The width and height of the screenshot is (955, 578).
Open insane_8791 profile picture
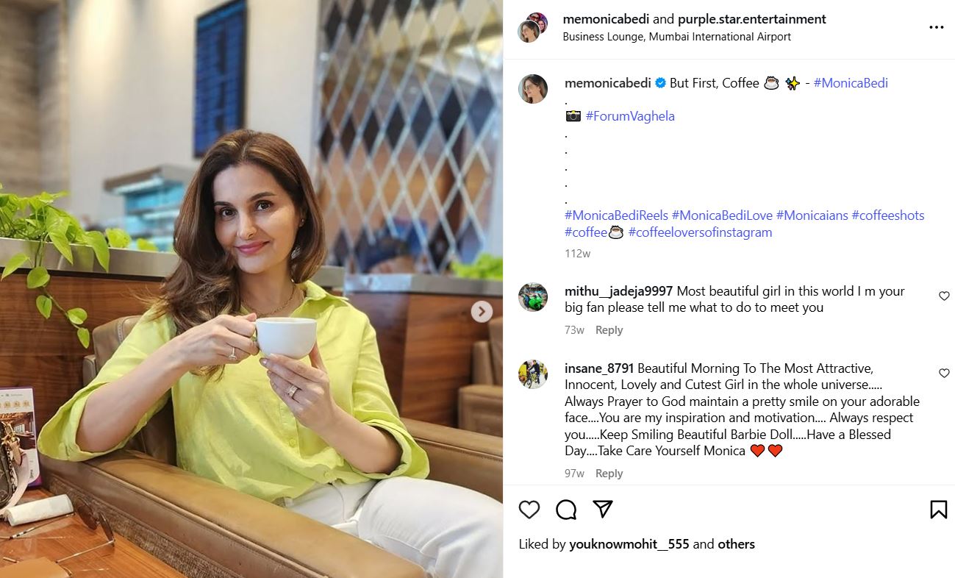tap(533, 374)
